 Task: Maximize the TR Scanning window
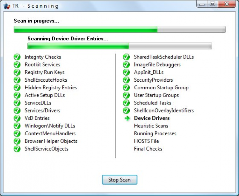(x=213, y=4)
